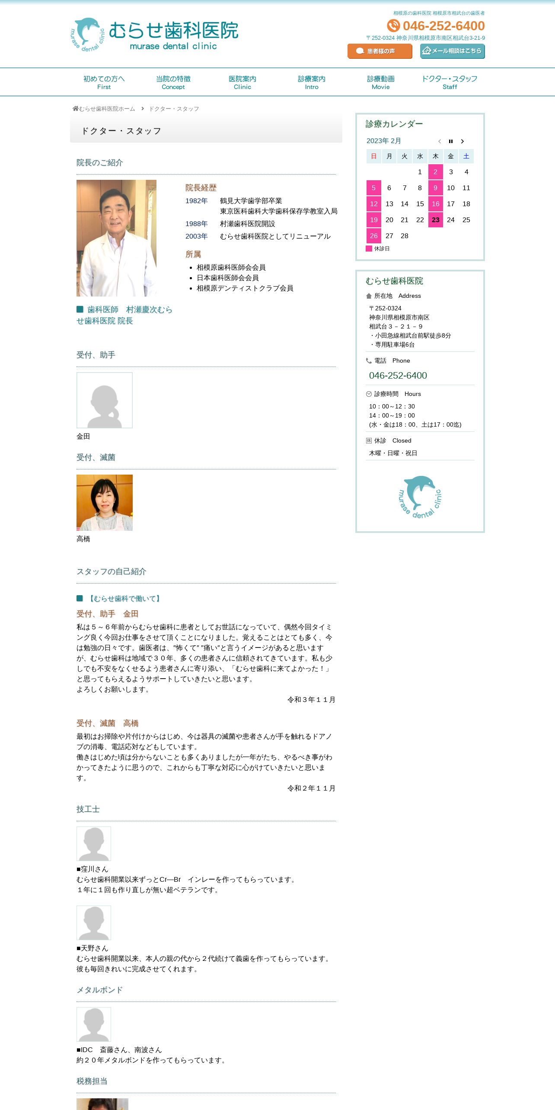Click 天野さん's placeholder avatar
Image resolution: width=555 pixels, height=1110 pixels.
pyautogui.click(x=94, y=923)
